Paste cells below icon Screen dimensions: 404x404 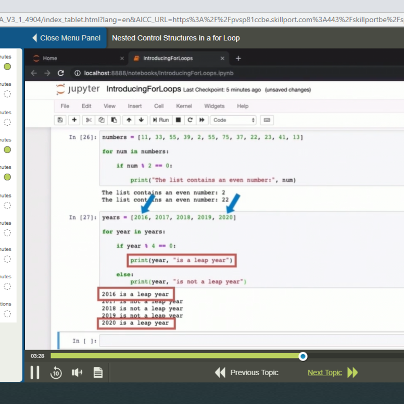(x=114, y=120)
